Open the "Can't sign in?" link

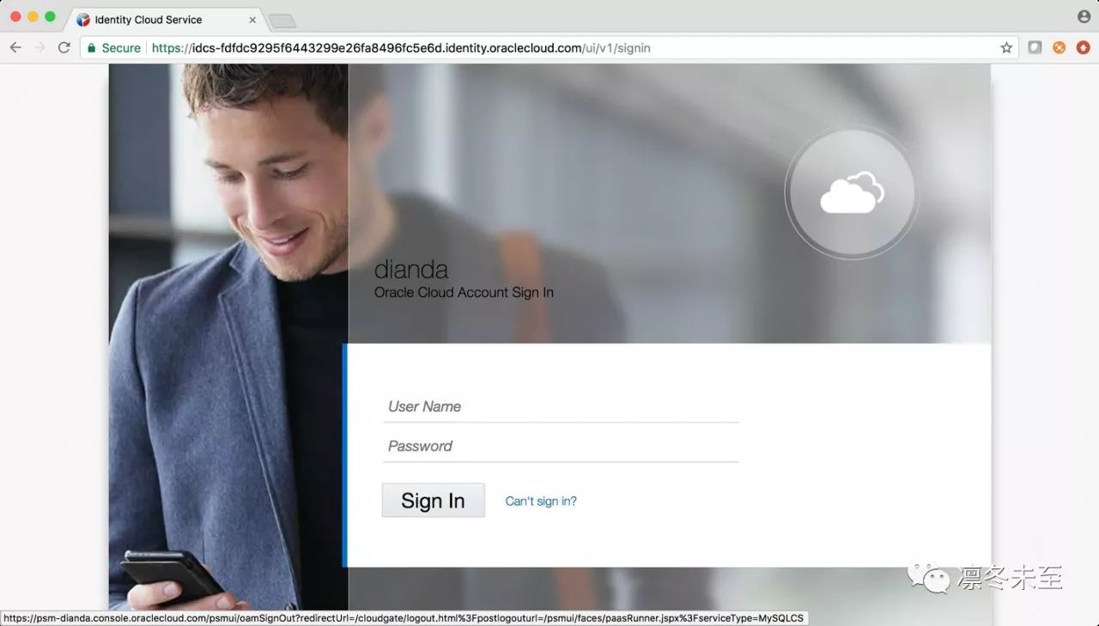[541, 501]
